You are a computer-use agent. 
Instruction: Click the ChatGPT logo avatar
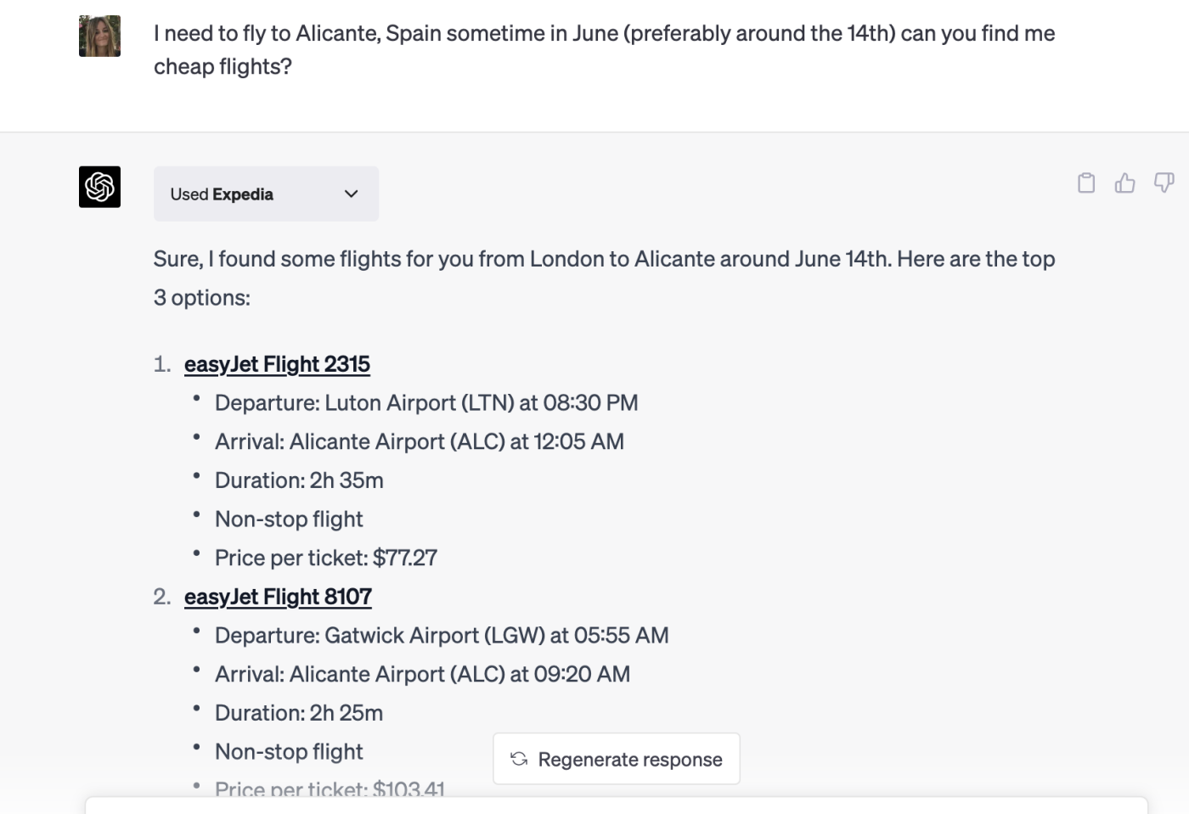99,187
